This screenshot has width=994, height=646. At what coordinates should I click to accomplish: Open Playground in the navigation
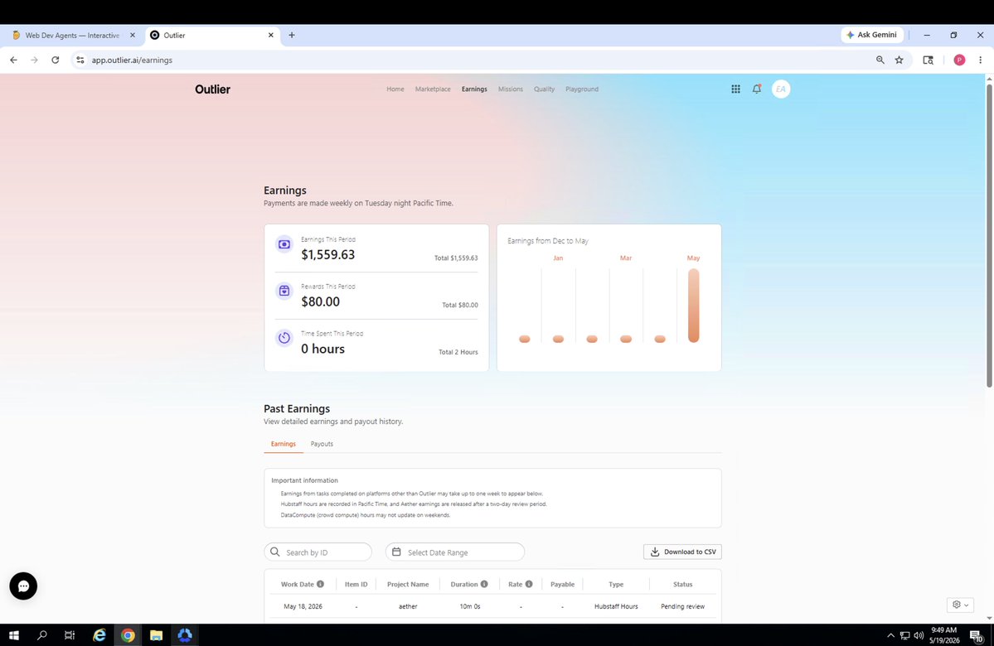coord(582,89)
